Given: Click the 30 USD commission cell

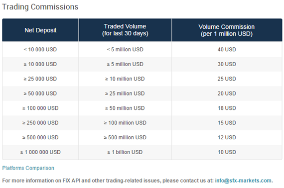Looking at the screenshot, I should pyautogui.click(x=227, y=64).
